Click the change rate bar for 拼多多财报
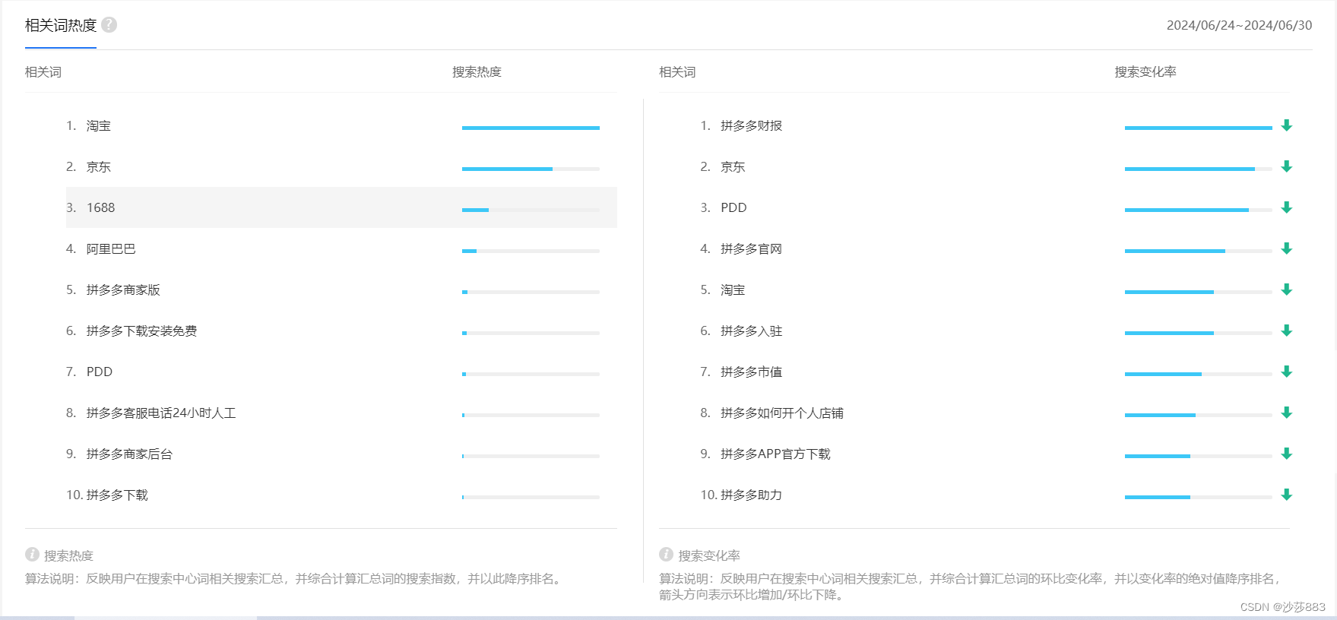The width and height of the screenshot is (1337, 620). click(x=1199, y=128)
